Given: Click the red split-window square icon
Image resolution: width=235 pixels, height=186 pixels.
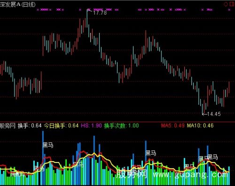Looking at the screenshot, I should 232,4.
